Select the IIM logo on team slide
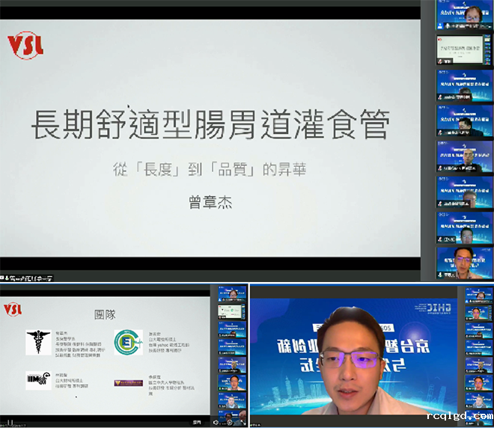Viewport: 494px width, 428px height. 37,380
